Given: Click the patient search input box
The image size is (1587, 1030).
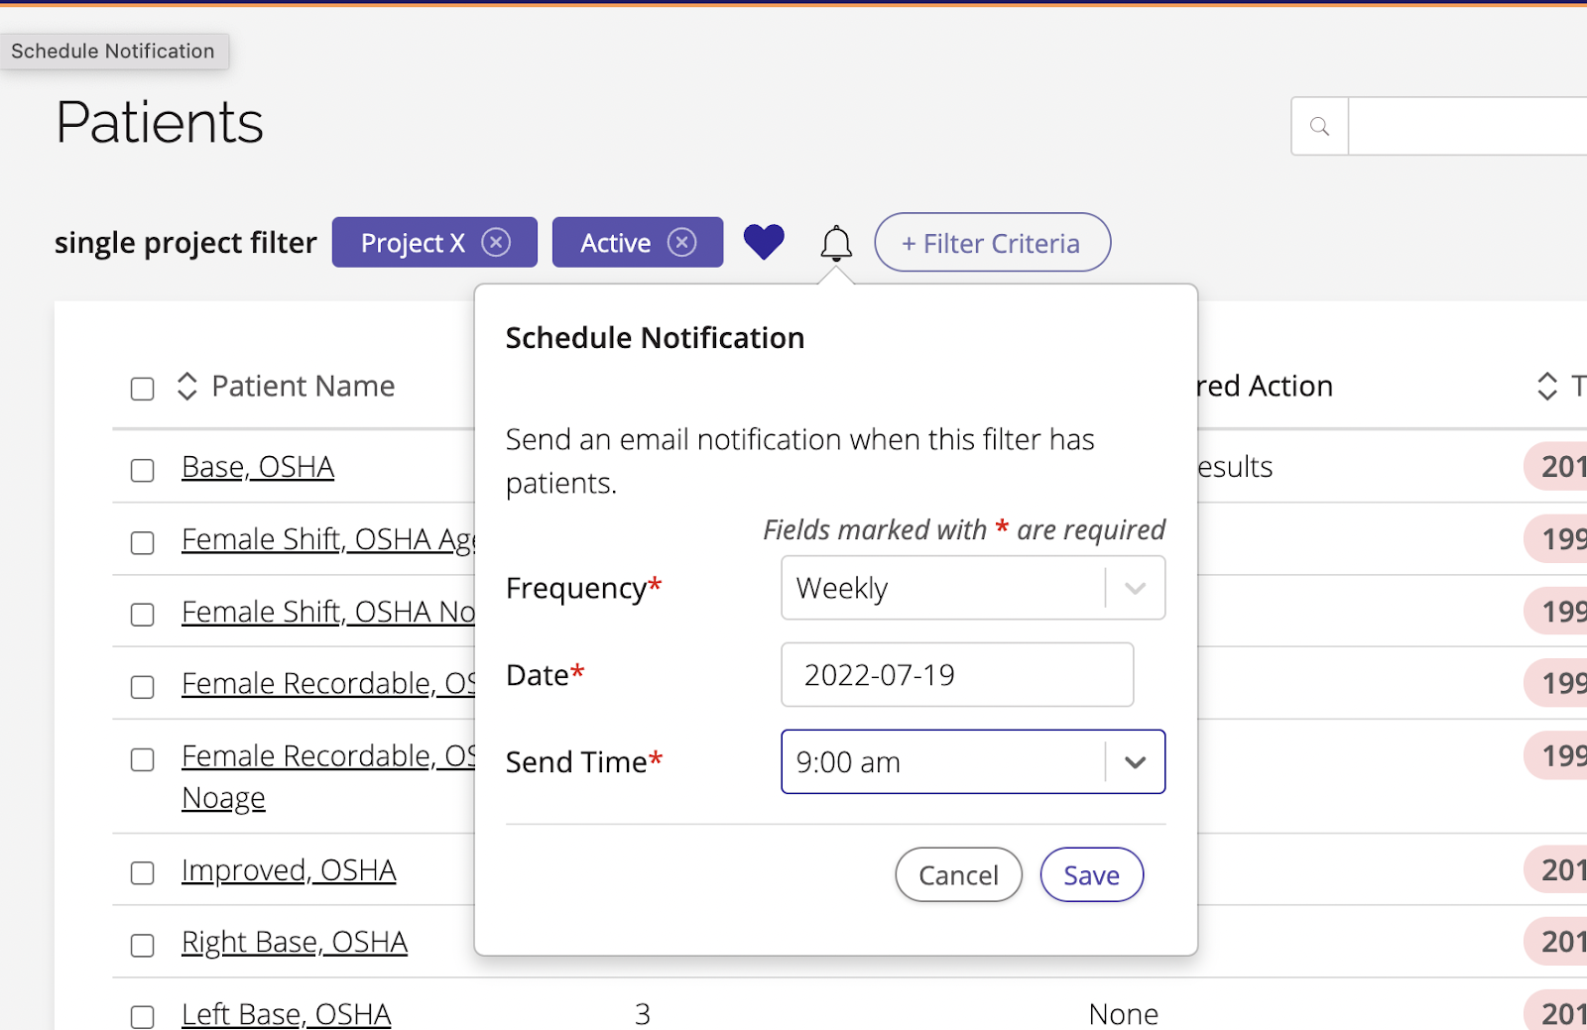Looking at the screenshot, I should click(1468, 126).
